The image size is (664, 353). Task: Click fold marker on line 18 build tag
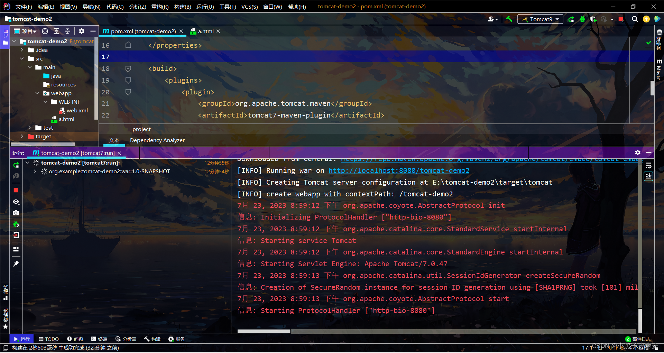[x=128, y=68]
